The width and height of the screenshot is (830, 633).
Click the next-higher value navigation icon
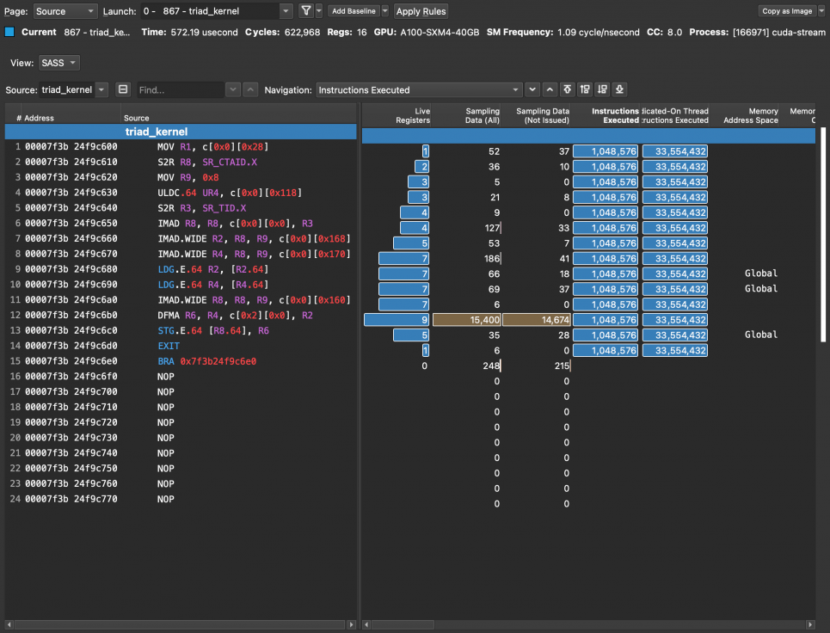coord(585,89)
